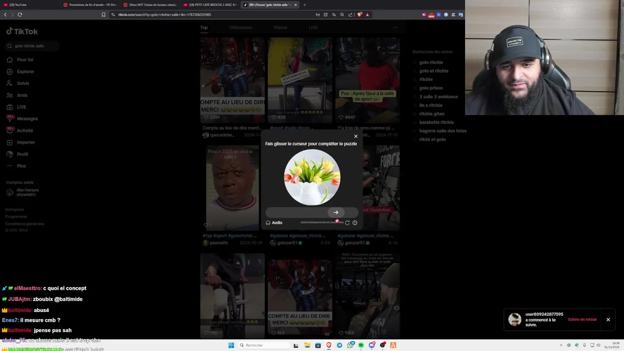Open Brave Shields lion icon
This screenshot has height=351, width=624.
pos(360,15)
